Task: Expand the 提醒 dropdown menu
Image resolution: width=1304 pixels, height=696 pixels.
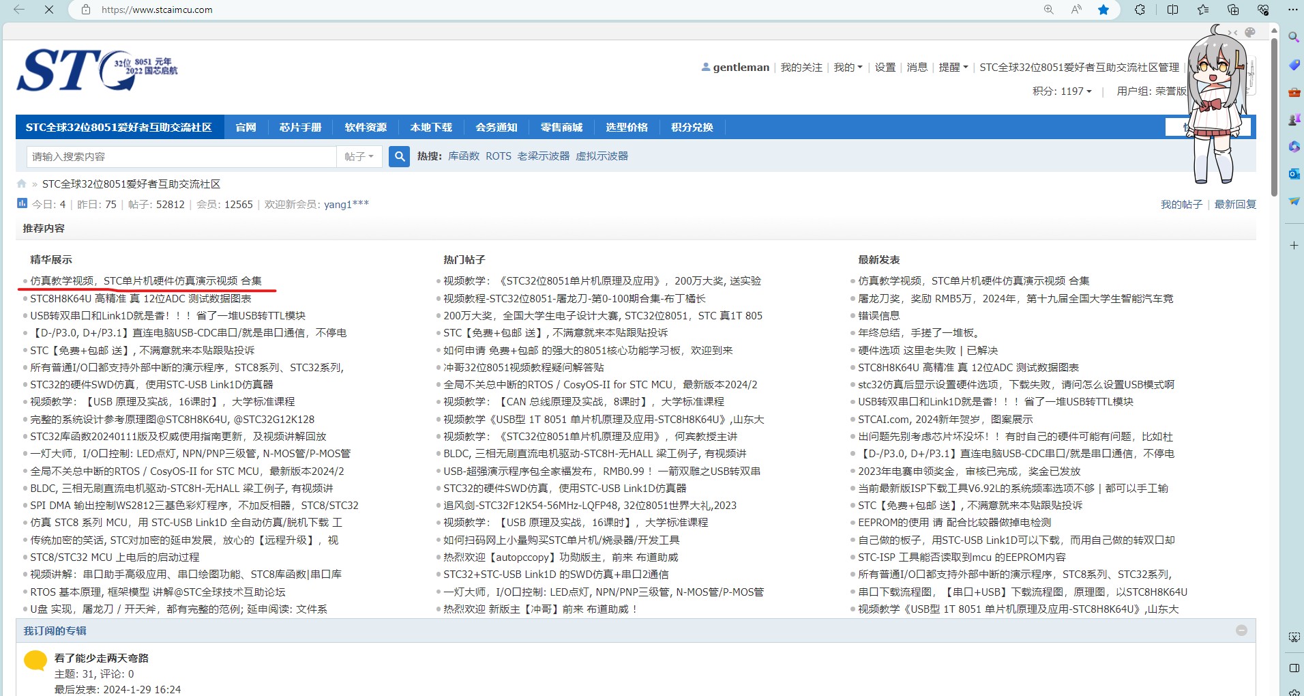Action: (x=953, y=67)
